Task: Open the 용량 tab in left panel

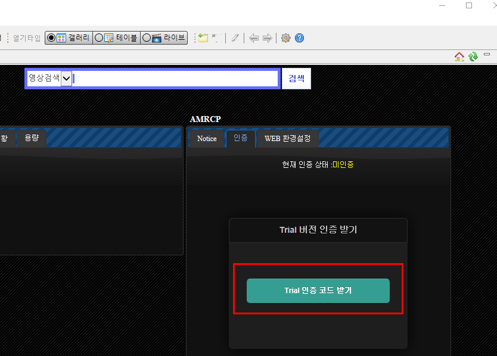Action: pos(32,138)
